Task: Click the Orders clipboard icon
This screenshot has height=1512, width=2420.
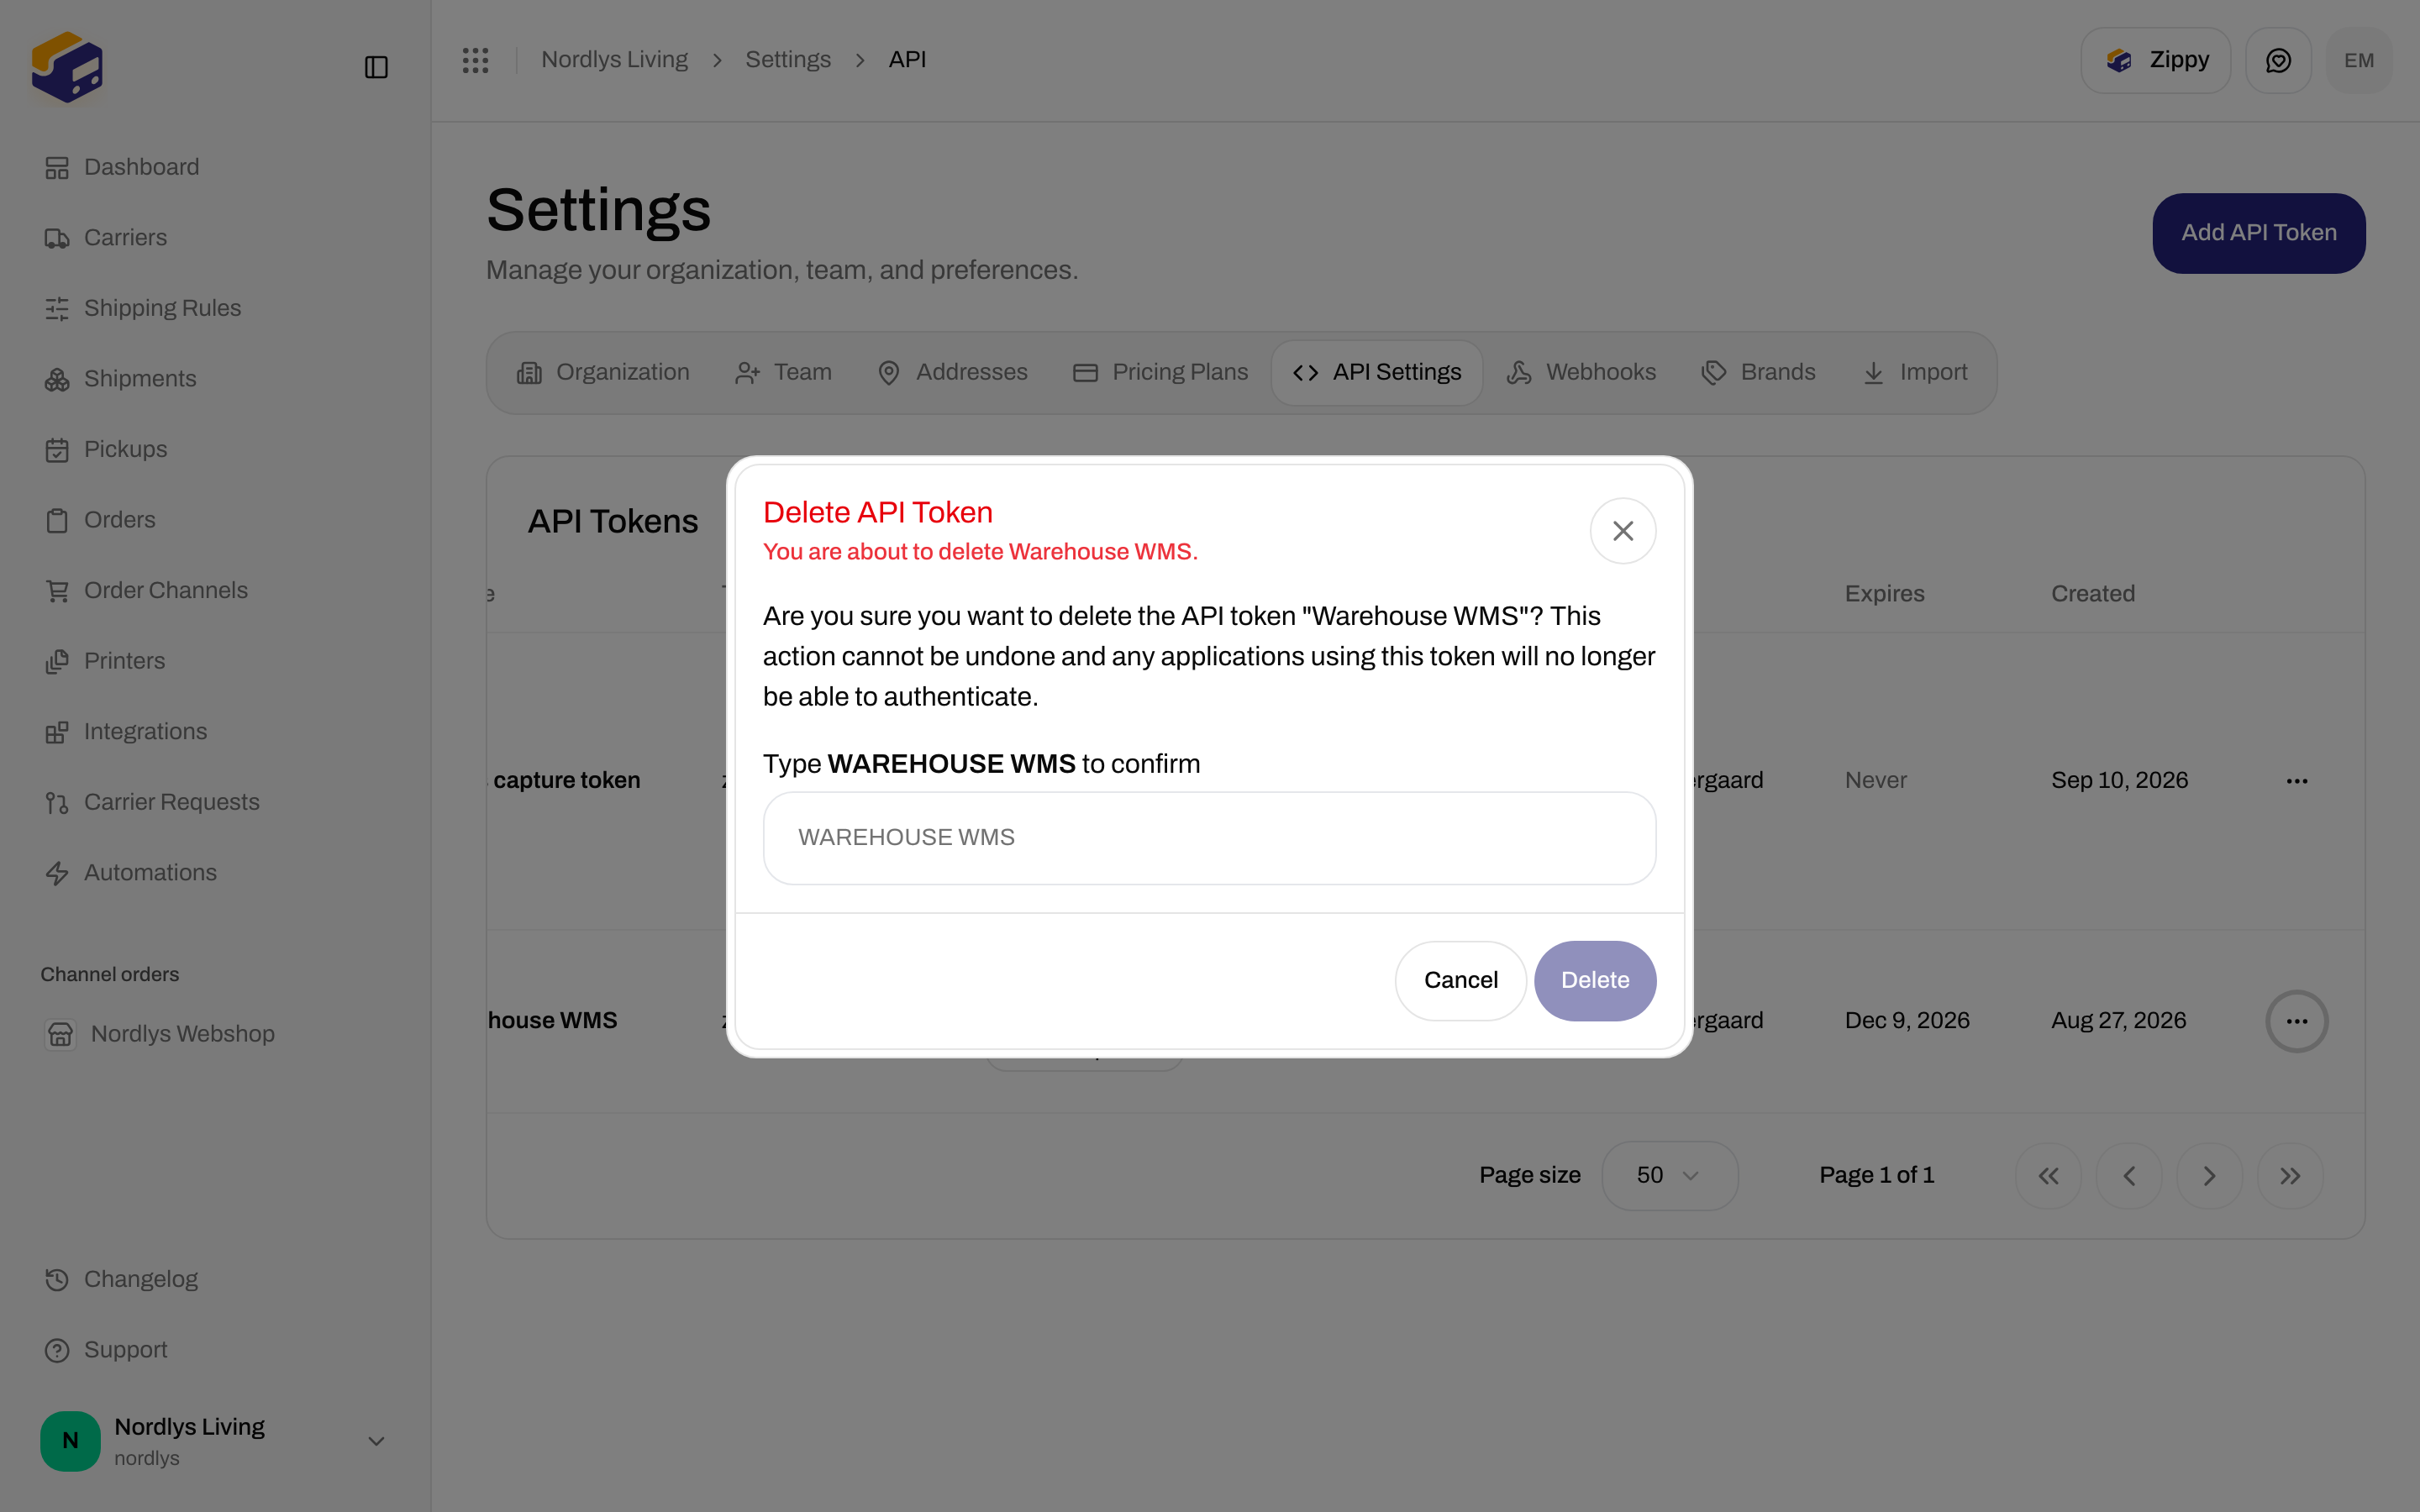Action: pos(57,521)
